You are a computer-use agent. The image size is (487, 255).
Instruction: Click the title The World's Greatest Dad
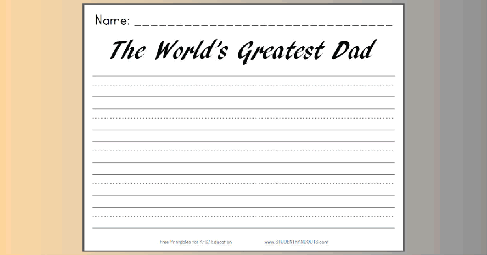click(x=242, y=50)
